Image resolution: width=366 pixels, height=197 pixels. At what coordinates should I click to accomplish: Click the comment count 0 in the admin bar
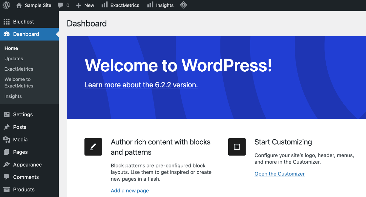pyautogui.click(x=68, y=5)
